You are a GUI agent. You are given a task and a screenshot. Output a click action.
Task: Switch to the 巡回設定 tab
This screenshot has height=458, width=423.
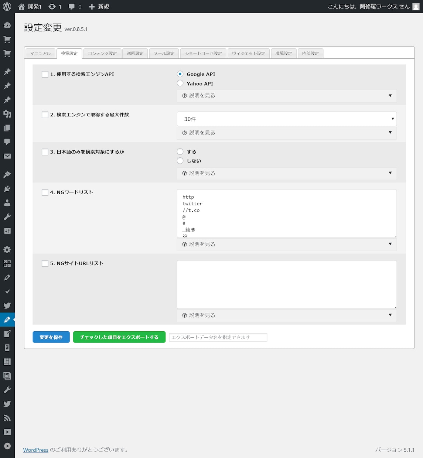(x=135, y=53)
